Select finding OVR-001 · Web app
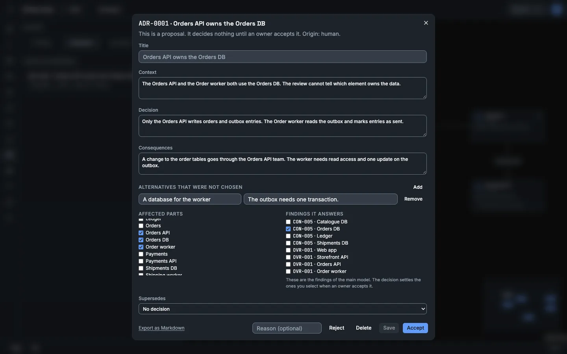The height and width of the screenshot is (354, 567). pos(288,250)
